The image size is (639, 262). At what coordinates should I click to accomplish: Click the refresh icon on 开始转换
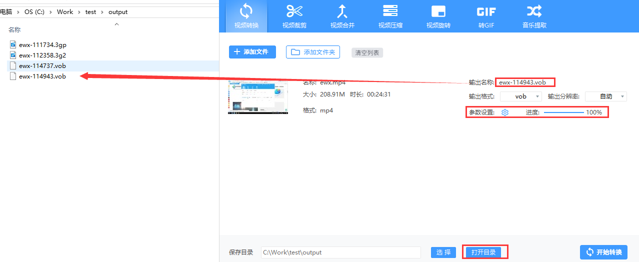tap(590, 252)
